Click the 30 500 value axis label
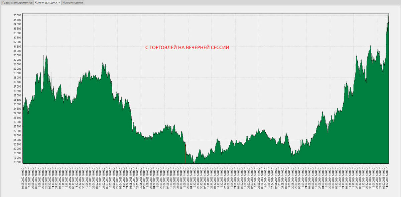 click(x=17, y=55)
